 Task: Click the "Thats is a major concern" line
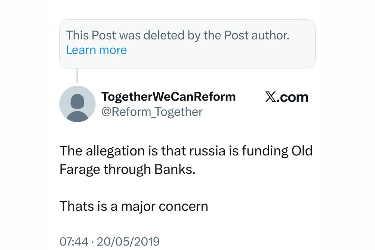(x=133, y=206)
